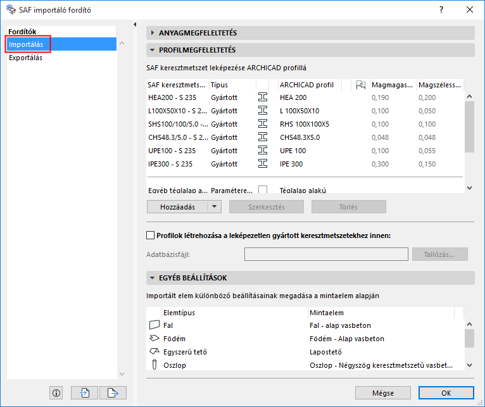Click the Mintaelem column header
The width and height of the screenshot is (485, 407).
pyautogui.click(x=381, y=313)
